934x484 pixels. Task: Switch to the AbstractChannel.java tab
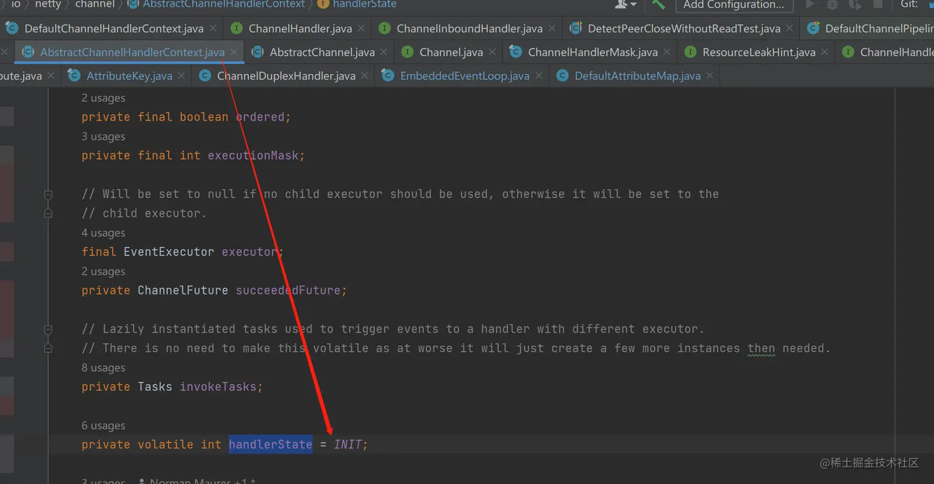coord(322,52)
